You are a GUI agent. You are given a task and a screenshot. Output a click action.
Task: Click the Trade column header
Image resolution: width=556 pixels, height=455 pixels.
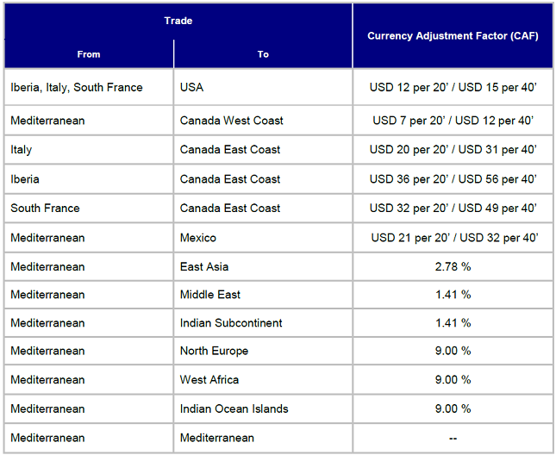tap(178, 21)
